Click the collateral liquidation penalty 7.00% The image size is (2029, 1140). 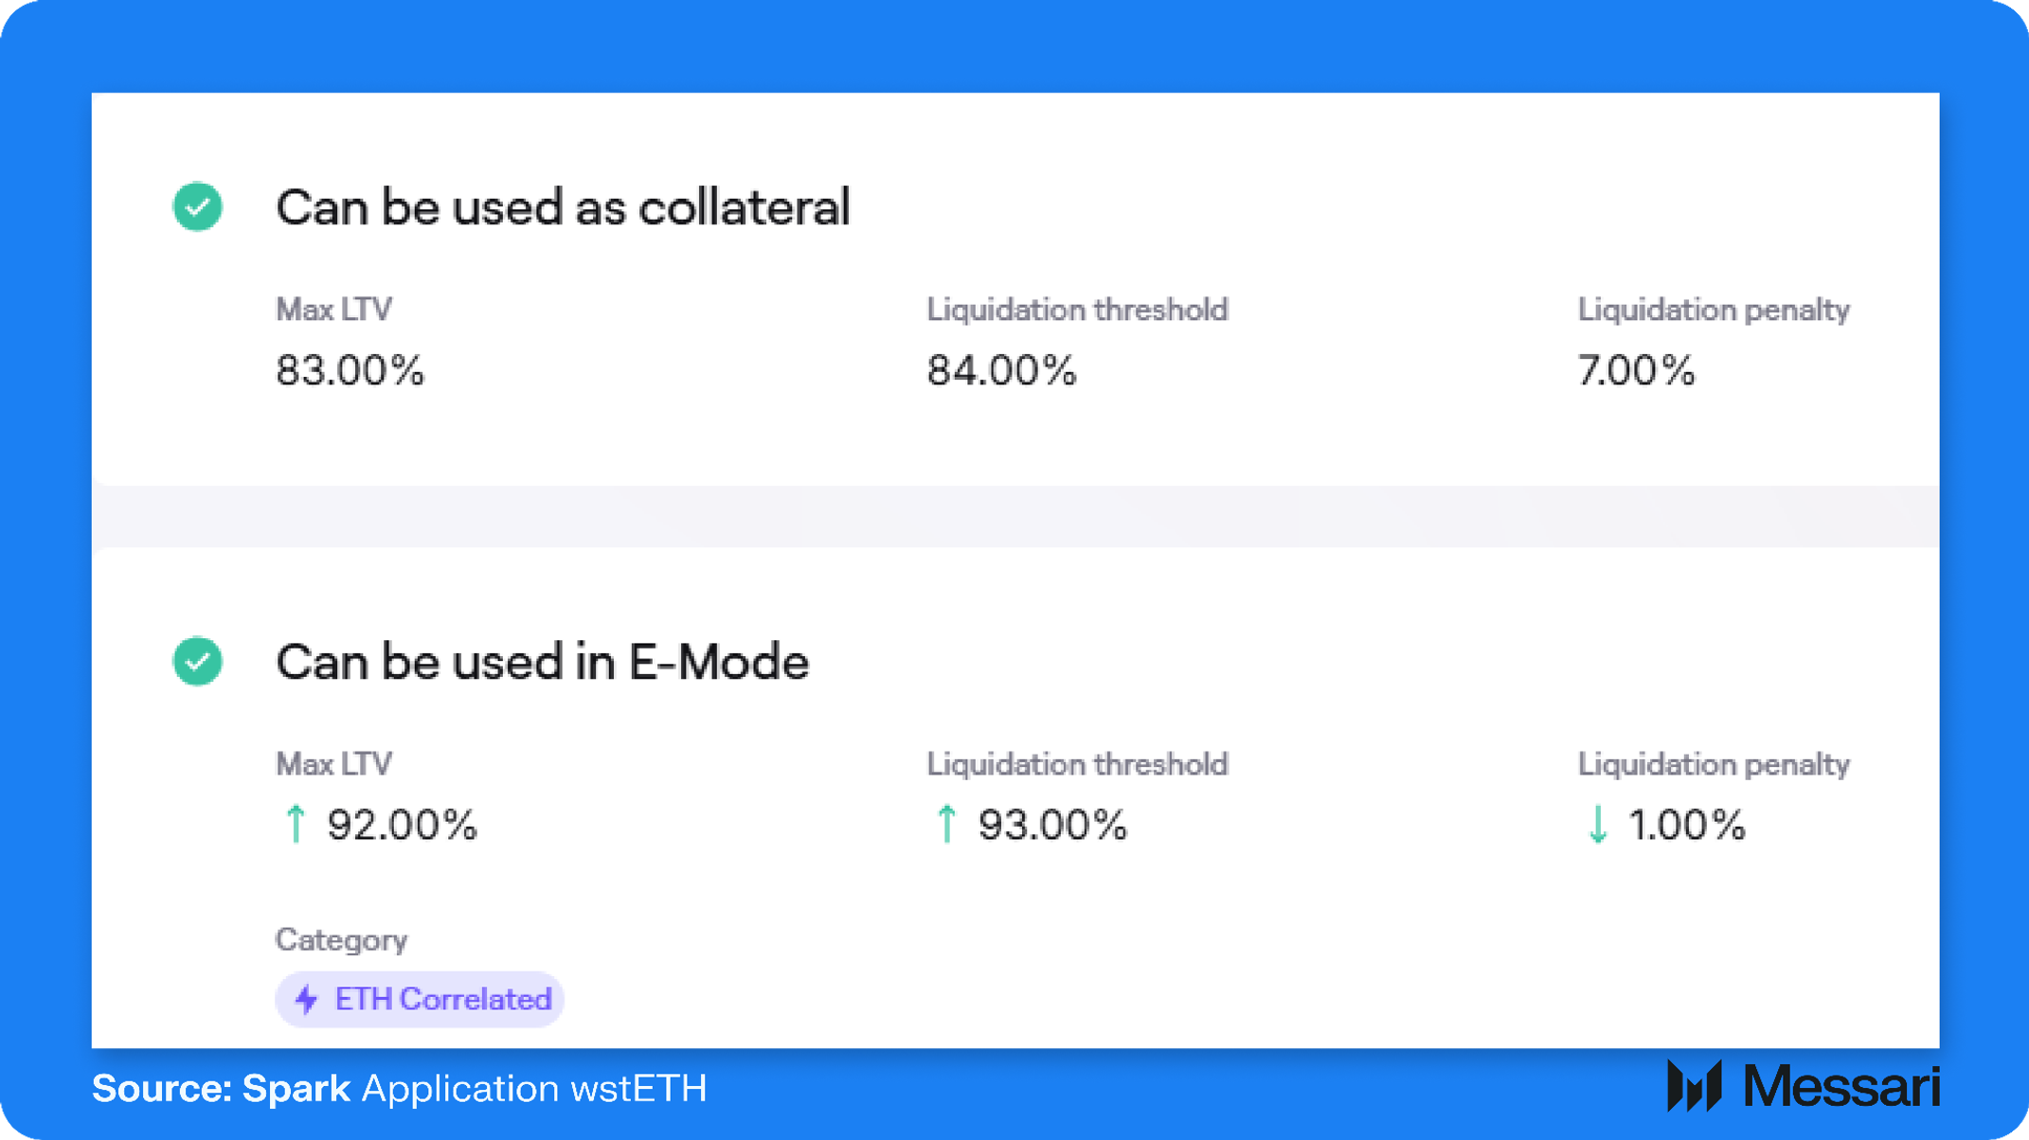click(1636, 370)
